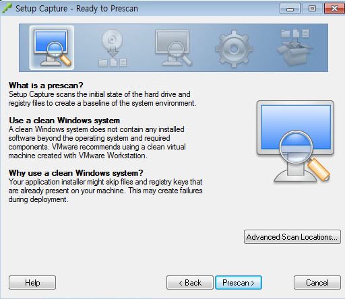The image size is (345, 299).
Task: Click the install application disc step icon
Action: (x=113, y=48)
